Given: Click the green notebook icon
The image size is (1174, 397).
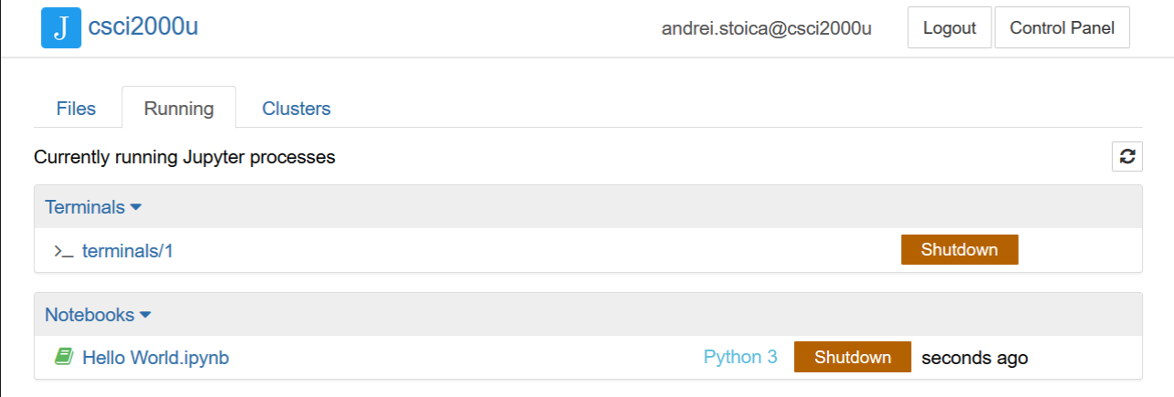Looking at the screenshot, I should click(x=63, y=357).
